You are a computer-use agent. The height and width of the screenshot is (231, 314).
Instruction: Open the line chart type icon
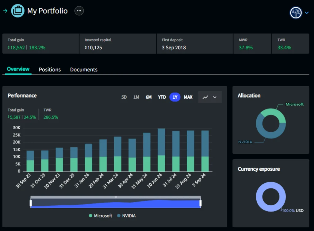pos(206,97)
